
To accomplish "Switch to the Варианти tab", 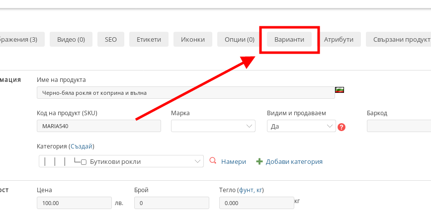I will tap(289, 39).
